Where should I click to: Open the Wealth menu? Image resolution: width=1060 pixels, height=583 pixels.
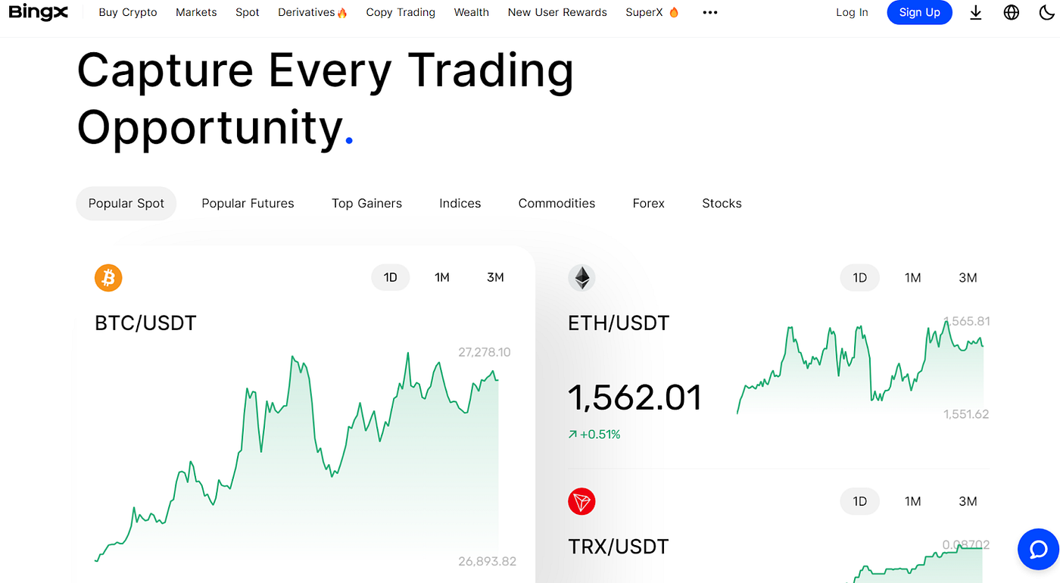click(471, 12)
